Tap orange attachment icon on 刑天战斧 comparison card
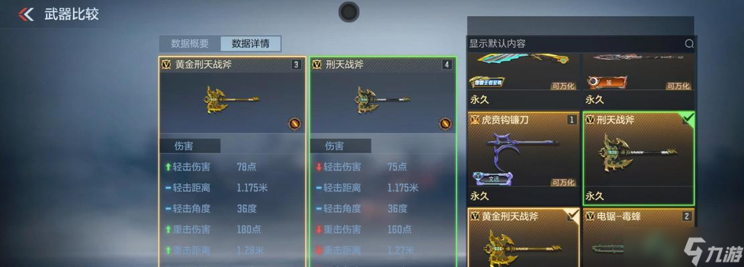The height and width of the screenshot is (267, 744). click(x=445, y=123)
